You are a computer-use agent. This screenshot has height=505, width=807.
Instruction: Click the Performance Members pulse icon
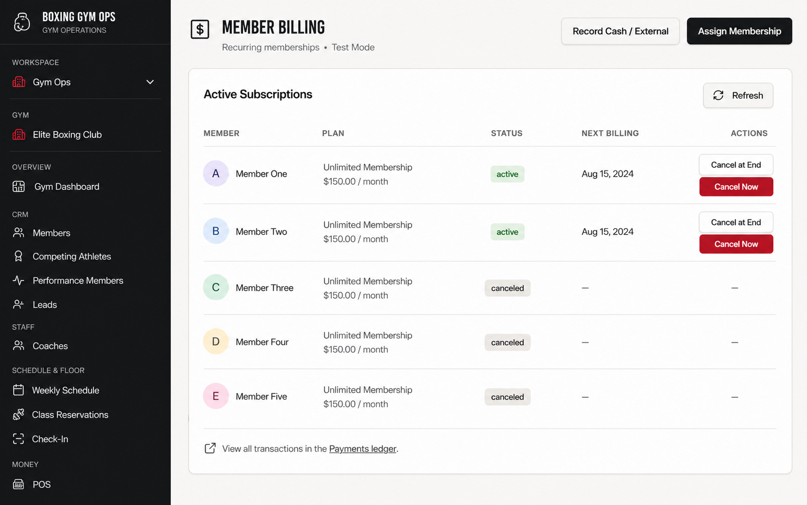[x=19, y=280]
